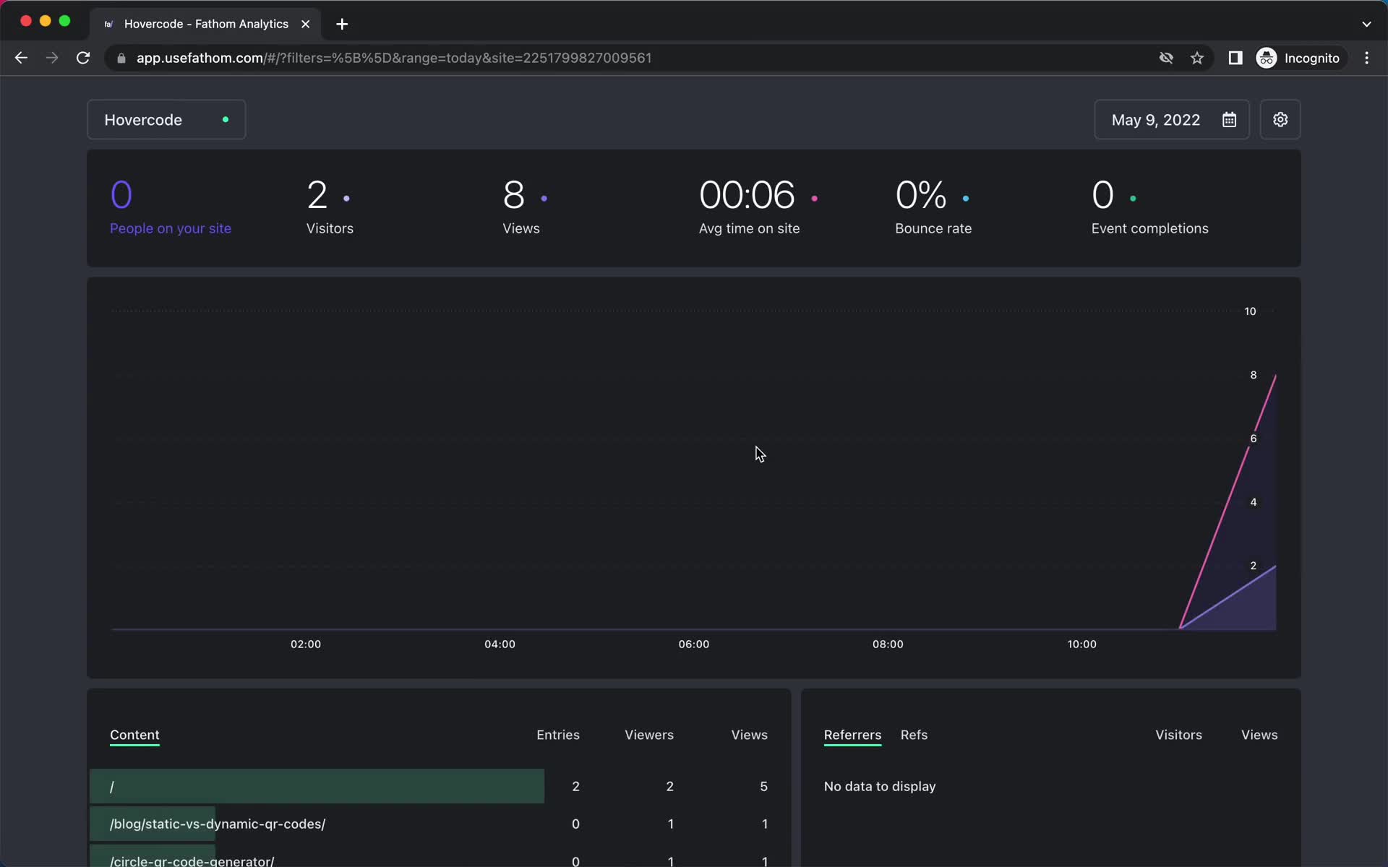Go back with the browser back arrow
This screenshot has width=1388, height=867.
(21, 58)
